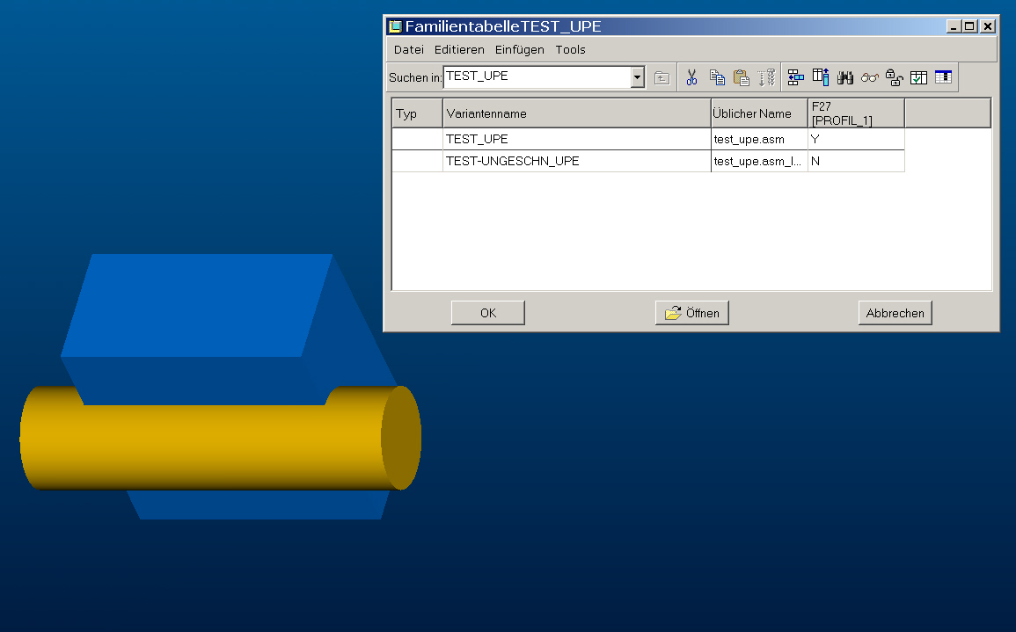The image size is (1016, 632).
Task: Click the Typ column header
Action: click(417, 113)
